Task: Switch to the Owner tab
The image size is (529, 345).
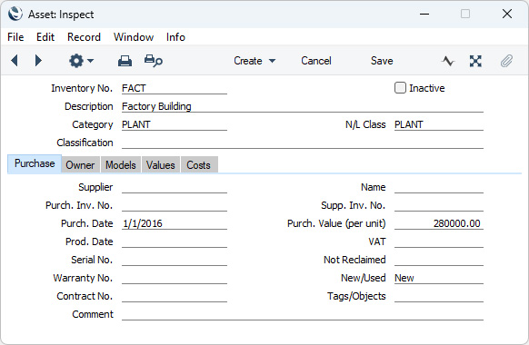Action: [x=80, y=164]
